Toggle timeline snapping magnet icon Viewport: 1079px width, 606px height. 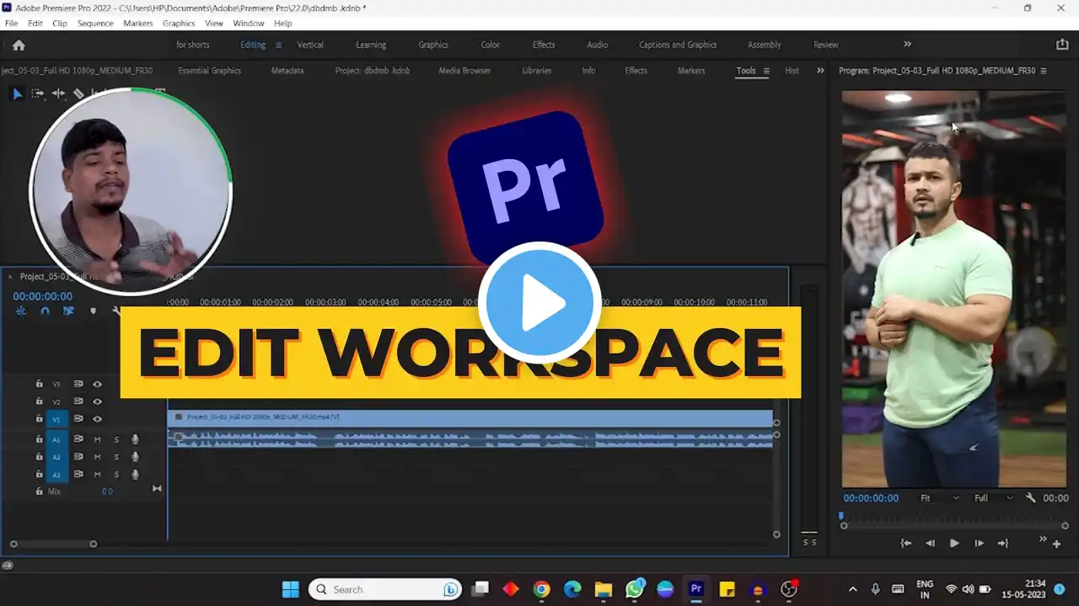46,311
